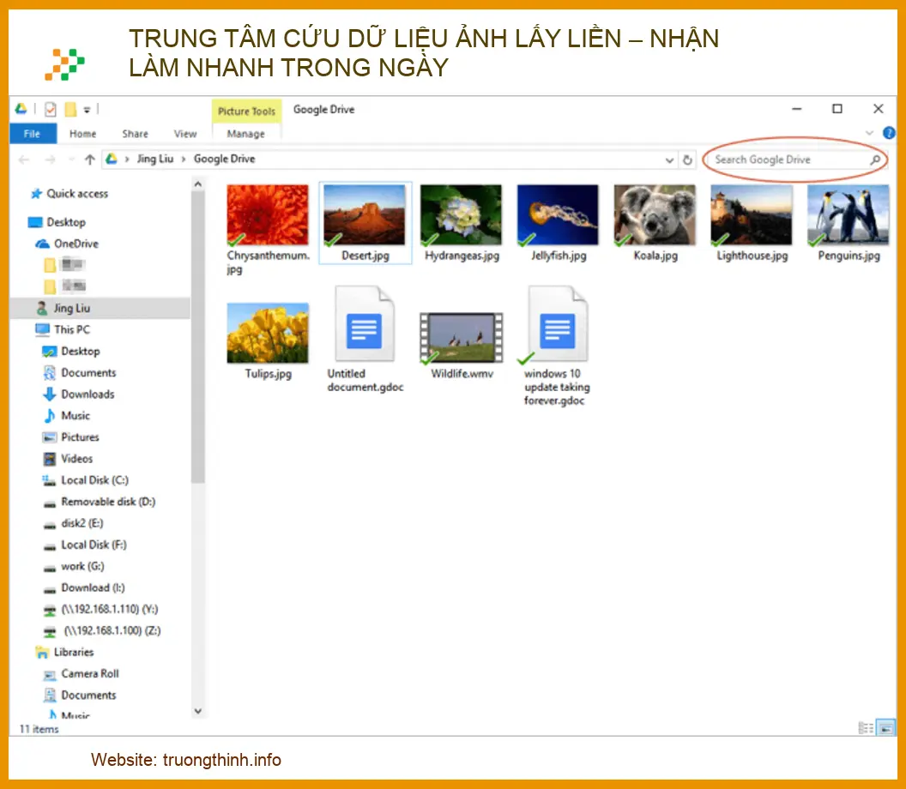This screenshot has height=789, width=906.
Task: Open network drive 192.168.1.100 (Z:)
Action: (x=102, y=630)
